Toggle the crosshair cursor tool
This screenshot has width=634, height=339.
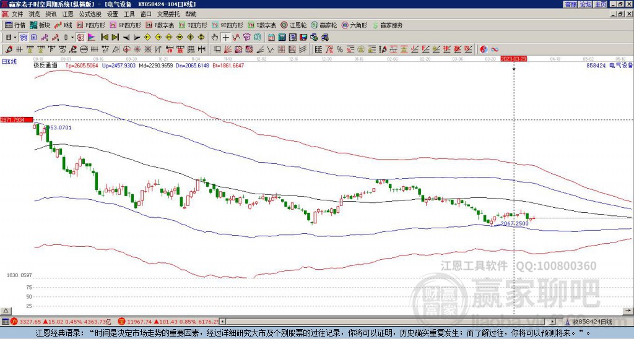pyautogui.click(x=225, y=38)
